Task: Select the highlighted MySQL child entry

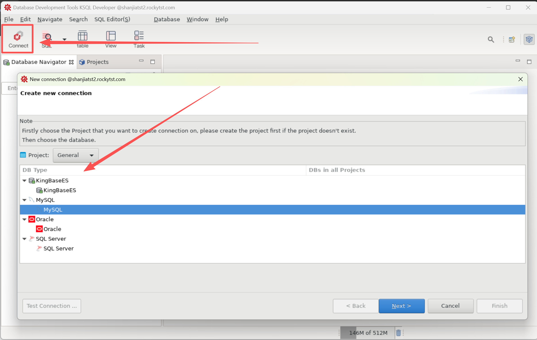Action: (x=272, y=210)
